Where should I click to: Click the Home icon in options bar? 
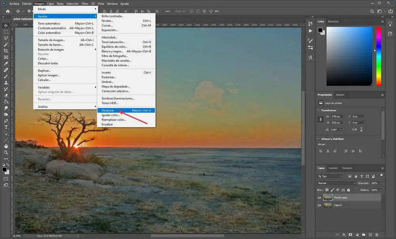click(8, 11)
